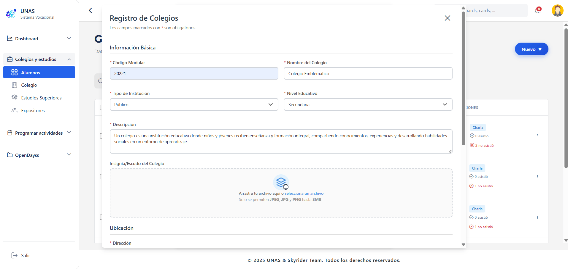This screenshot has height=269, width=568.
Task: Open the Nivel Educativo dropdown
Action: [x=368, y=105]
